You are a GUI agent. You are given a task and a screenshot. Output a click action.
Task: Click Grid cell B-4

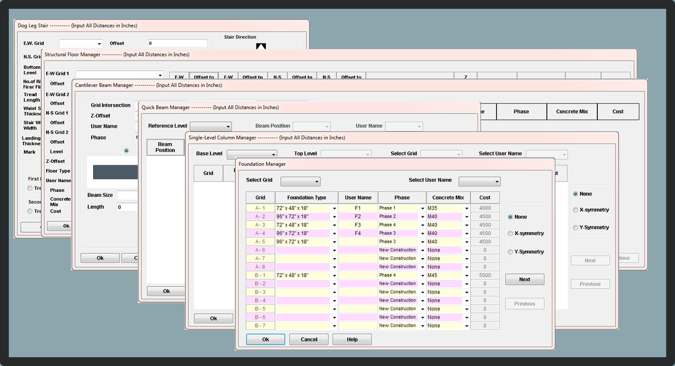[260, 300]
